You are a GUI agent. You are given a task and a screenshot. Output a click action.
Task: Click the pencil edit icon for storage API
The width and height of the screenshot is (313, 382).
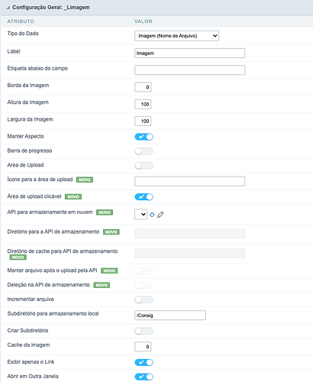click(160, 215)
